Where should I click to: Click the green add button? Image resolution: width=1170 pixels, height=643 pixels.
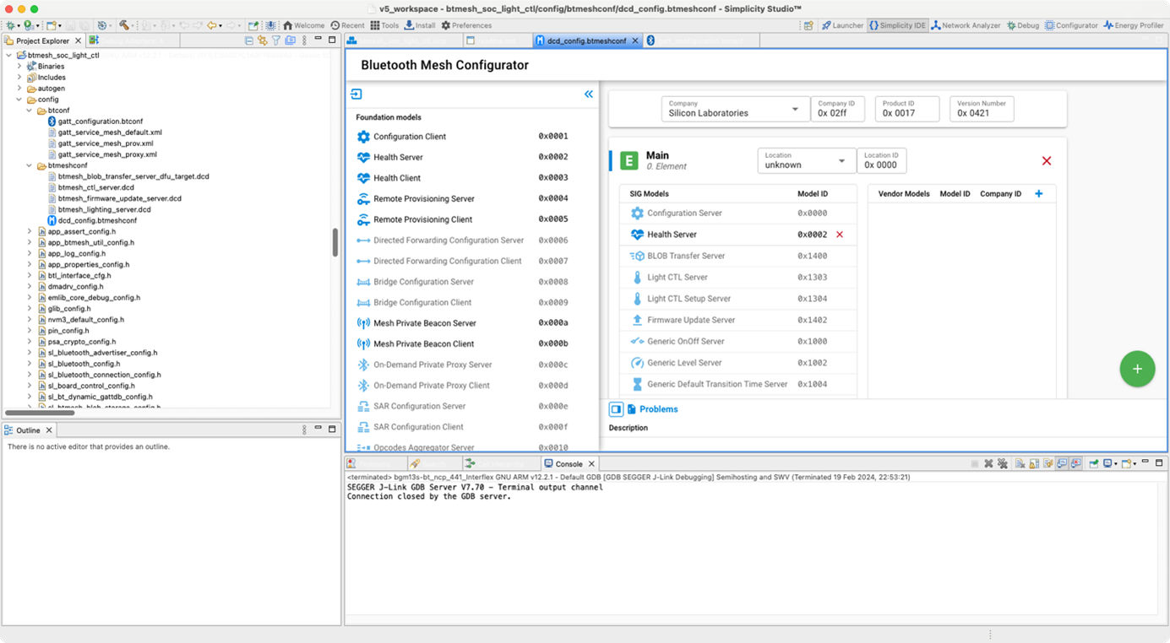(x=1137, y=369)
